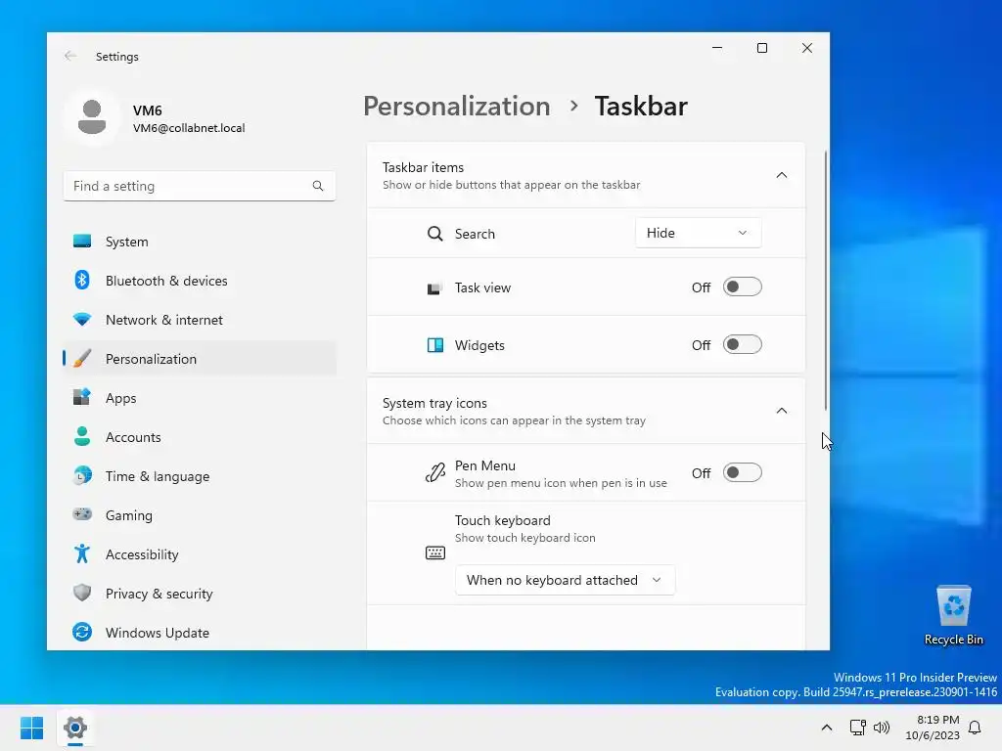Click the clock showing 8:19 PM

click(937, 719)
